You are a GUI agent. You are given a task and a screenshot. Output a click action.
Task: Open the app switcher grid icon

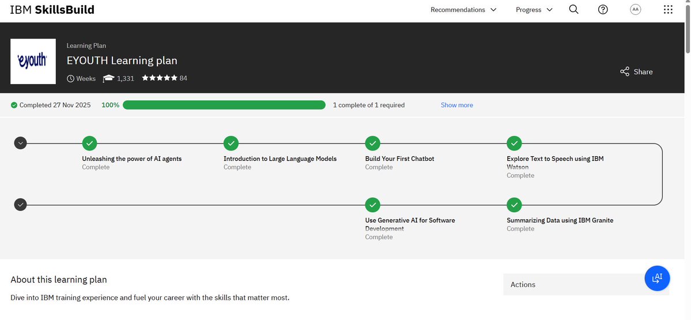668,9
